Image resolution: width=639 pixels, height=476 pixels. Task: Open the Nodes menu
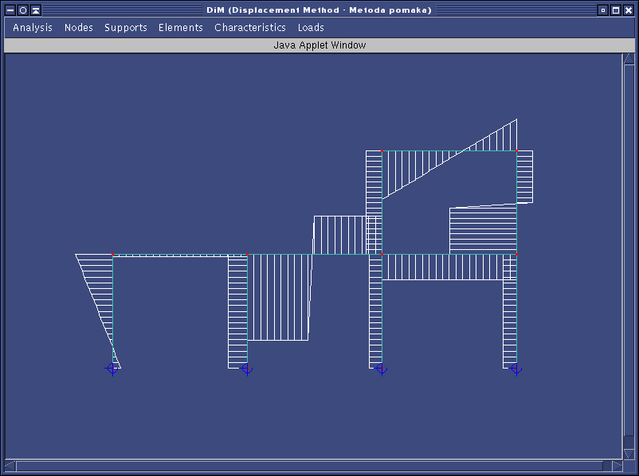pos(79,28)
